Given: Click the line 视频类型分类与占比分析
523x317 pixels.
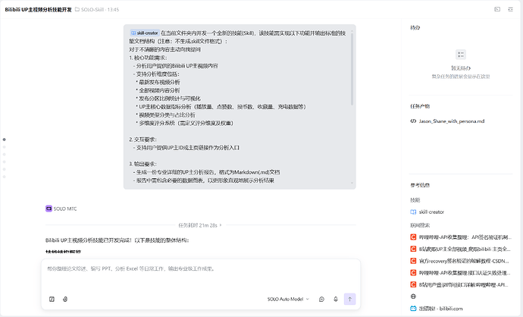Looking at the screenshot, I should [x=167, y=115].
